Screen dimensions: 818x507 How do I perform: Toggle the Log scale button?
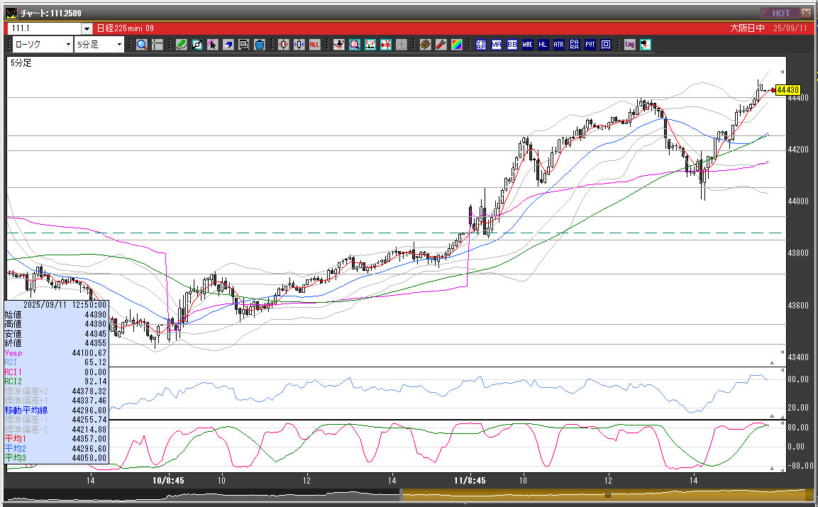click(x=629, y=45)
